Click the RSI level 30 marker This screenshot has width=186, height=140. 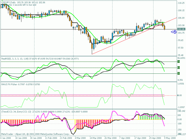tap(179, 73)
